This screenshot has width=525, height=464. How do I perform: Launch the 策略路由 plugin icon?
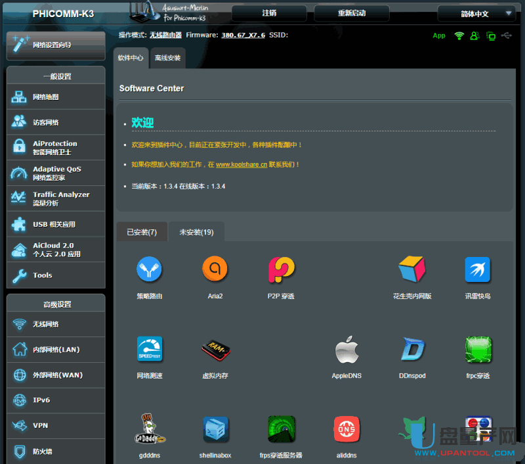tap(149, 269)
